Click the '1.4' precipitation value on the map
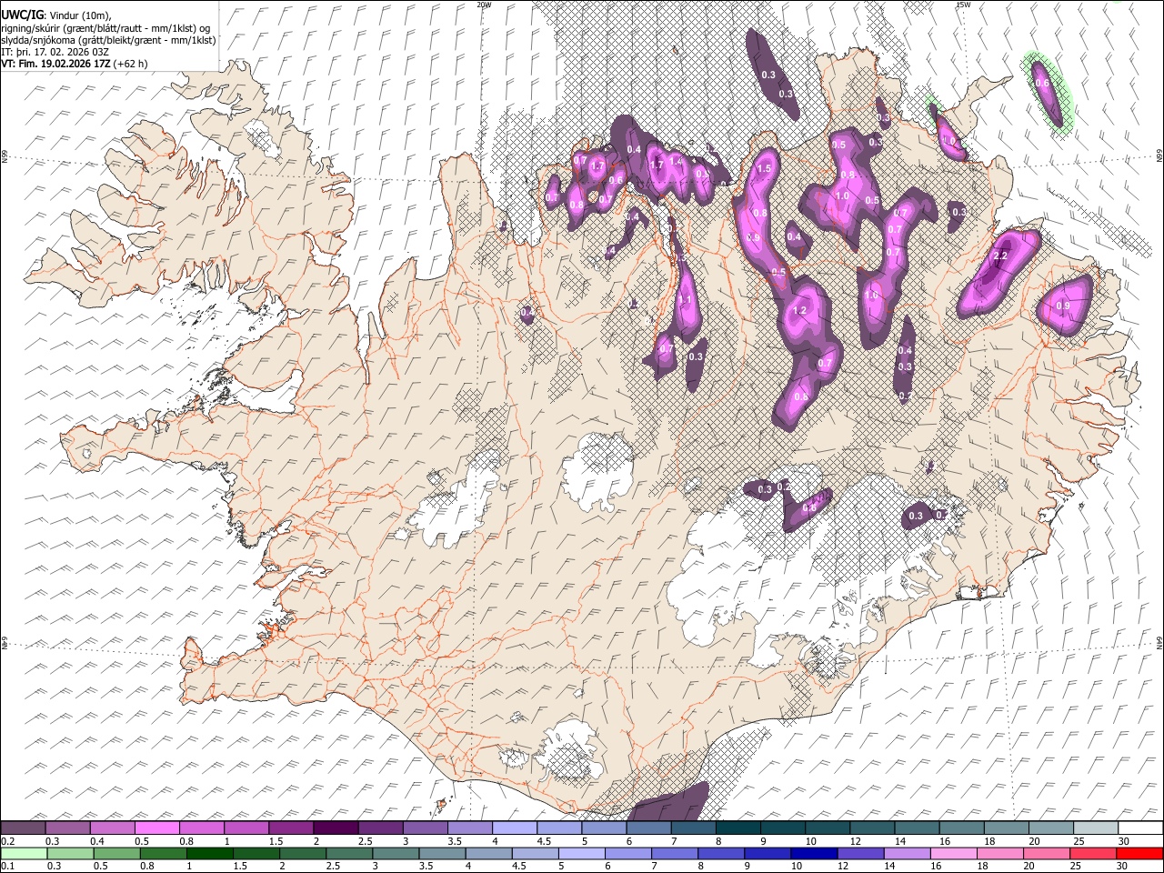1164x873 pixels. pos(676,160)
